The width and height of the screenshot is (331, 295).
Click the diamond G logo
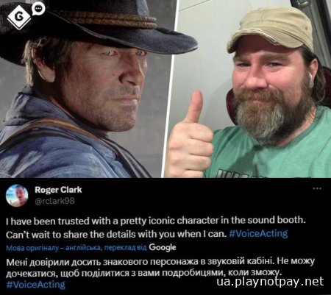coord(19,17)
